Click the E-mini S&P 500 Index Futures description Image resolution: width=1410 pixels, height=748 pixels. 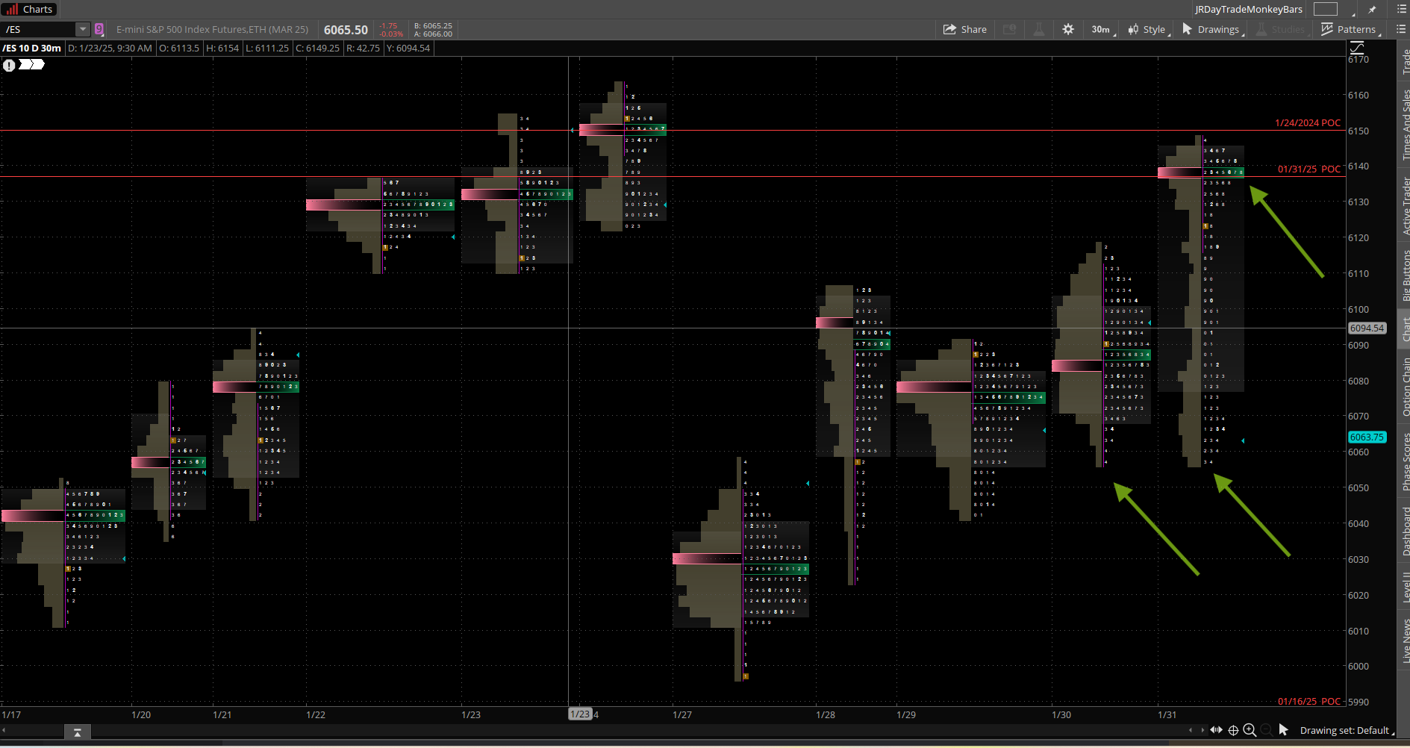(212, 29)
